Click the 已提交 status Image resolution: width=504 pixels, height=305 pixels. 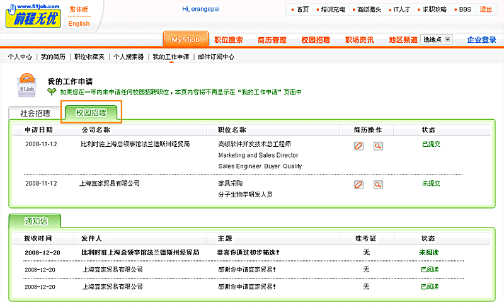[x=432, y=144]
